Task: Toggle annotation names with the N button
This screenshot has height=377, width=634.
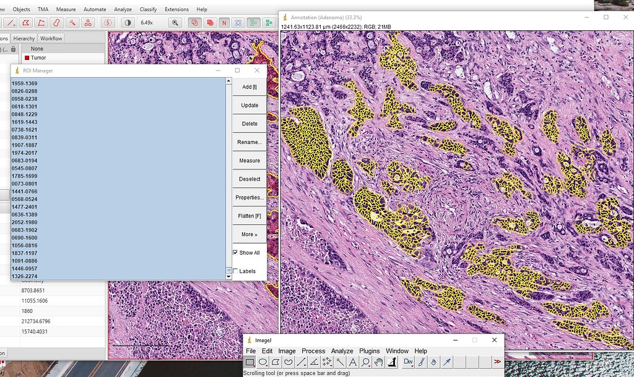Action: coord(224,22)
